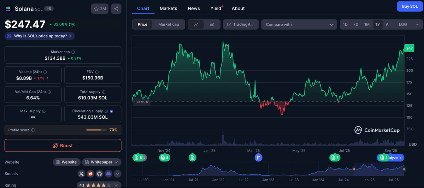Set the chart range to 1Y
This screenshot has height=188, width=424.
tap(378, 24)
